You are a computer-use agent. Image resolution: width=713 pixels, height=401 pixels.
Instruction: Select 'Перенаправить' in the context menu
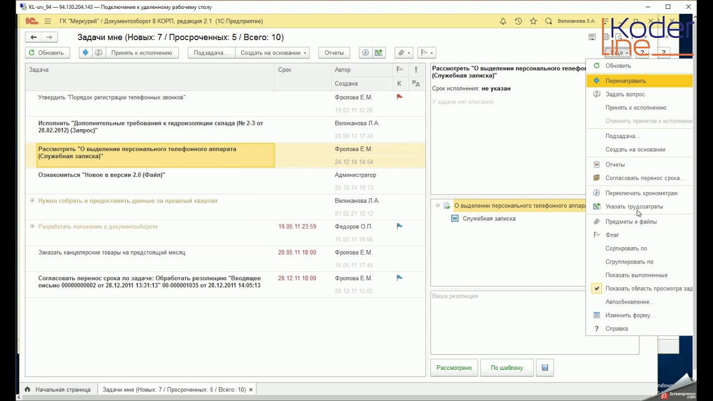[x=626, y=81]
